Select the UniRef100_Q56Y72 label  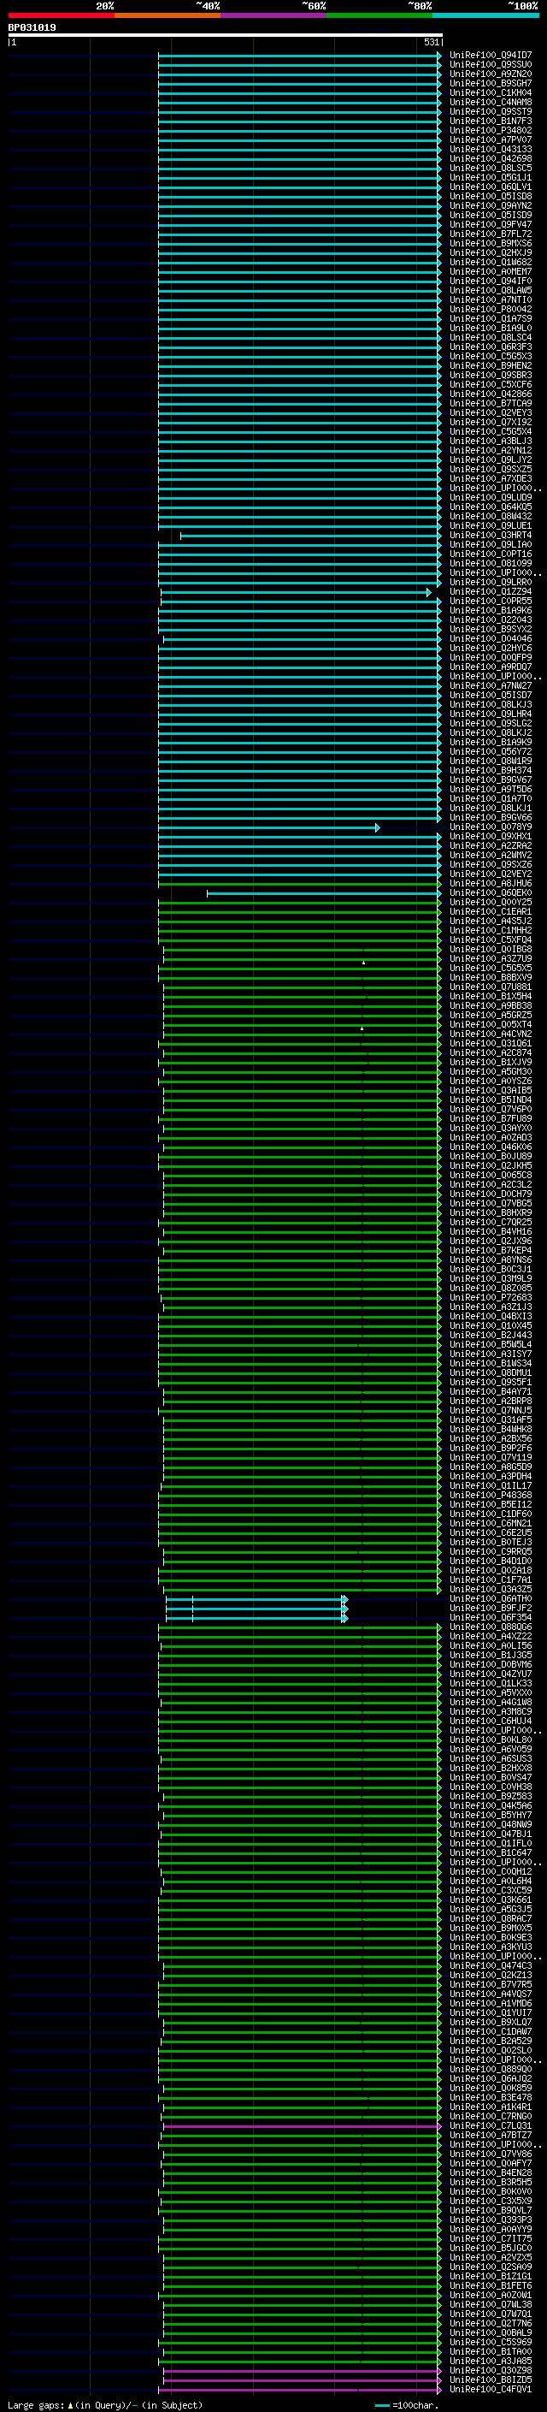(x=490, y=752)
